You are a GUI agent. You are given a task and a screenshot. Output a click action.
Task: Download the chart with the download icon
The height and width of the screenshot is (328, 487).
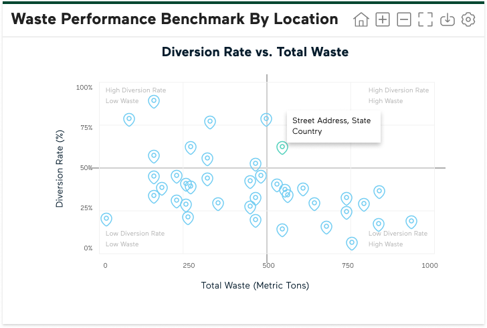pyautogui.click(x=448, y=19)
